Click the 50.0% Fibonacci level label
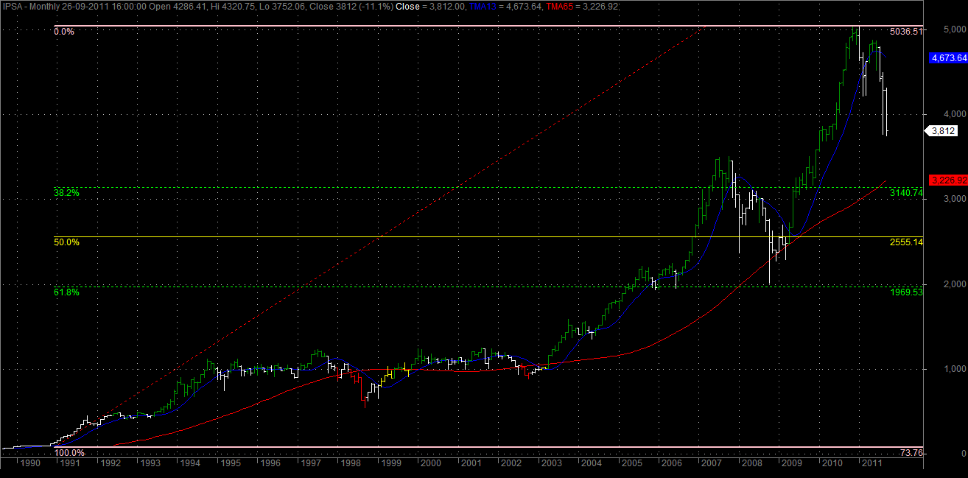The height and width of the screenshot is (478, 968). coord(67,242)
